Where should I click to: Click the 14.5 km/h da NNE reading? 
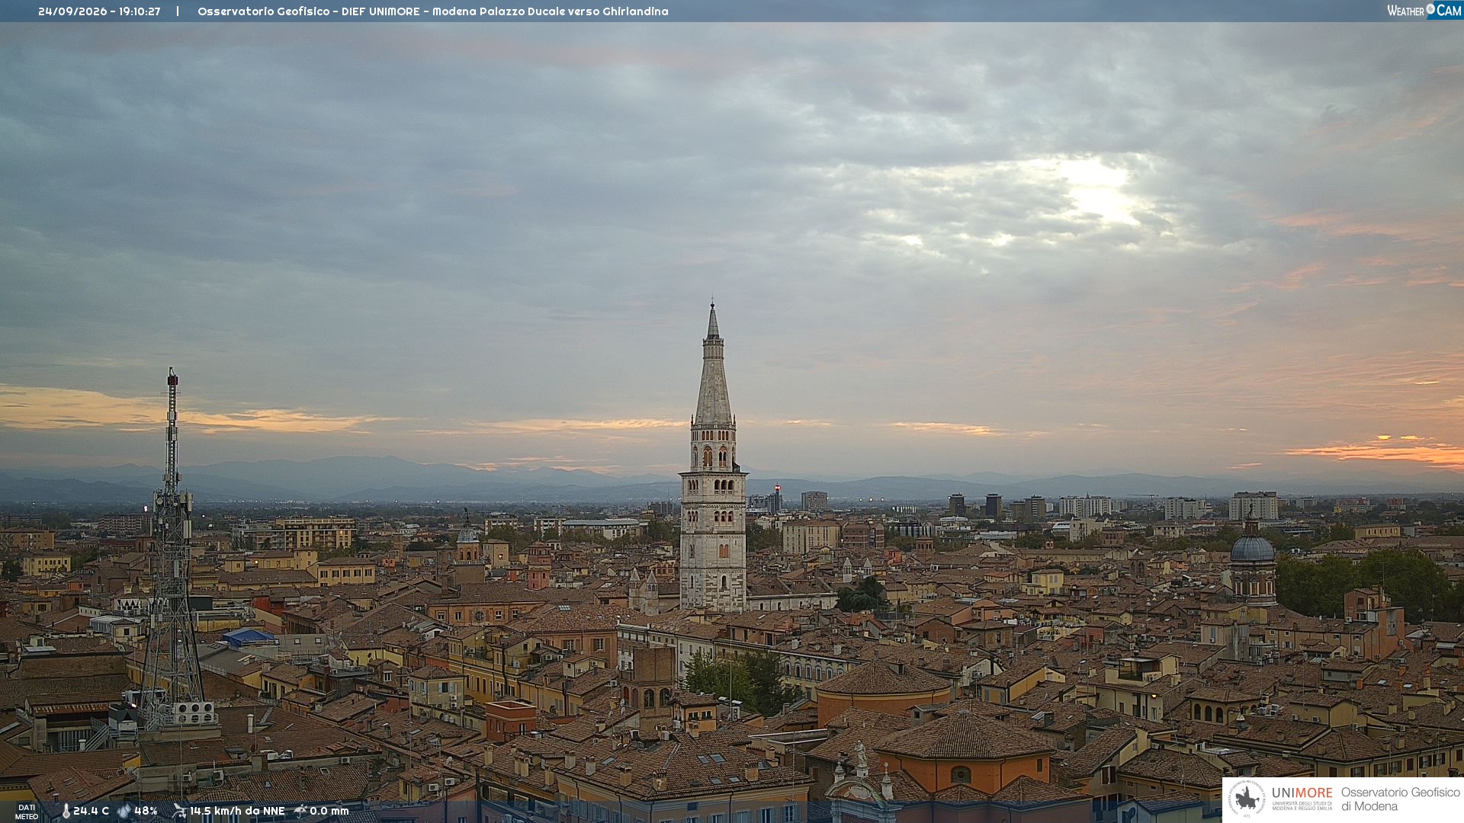pos(237,811)
